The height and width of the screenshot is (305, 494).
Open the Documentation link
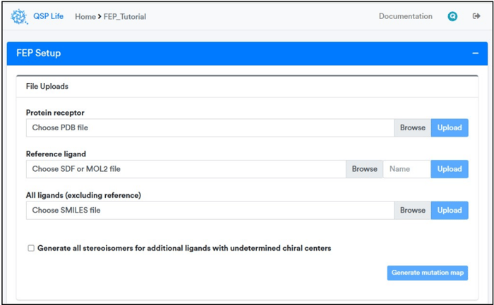406,16
